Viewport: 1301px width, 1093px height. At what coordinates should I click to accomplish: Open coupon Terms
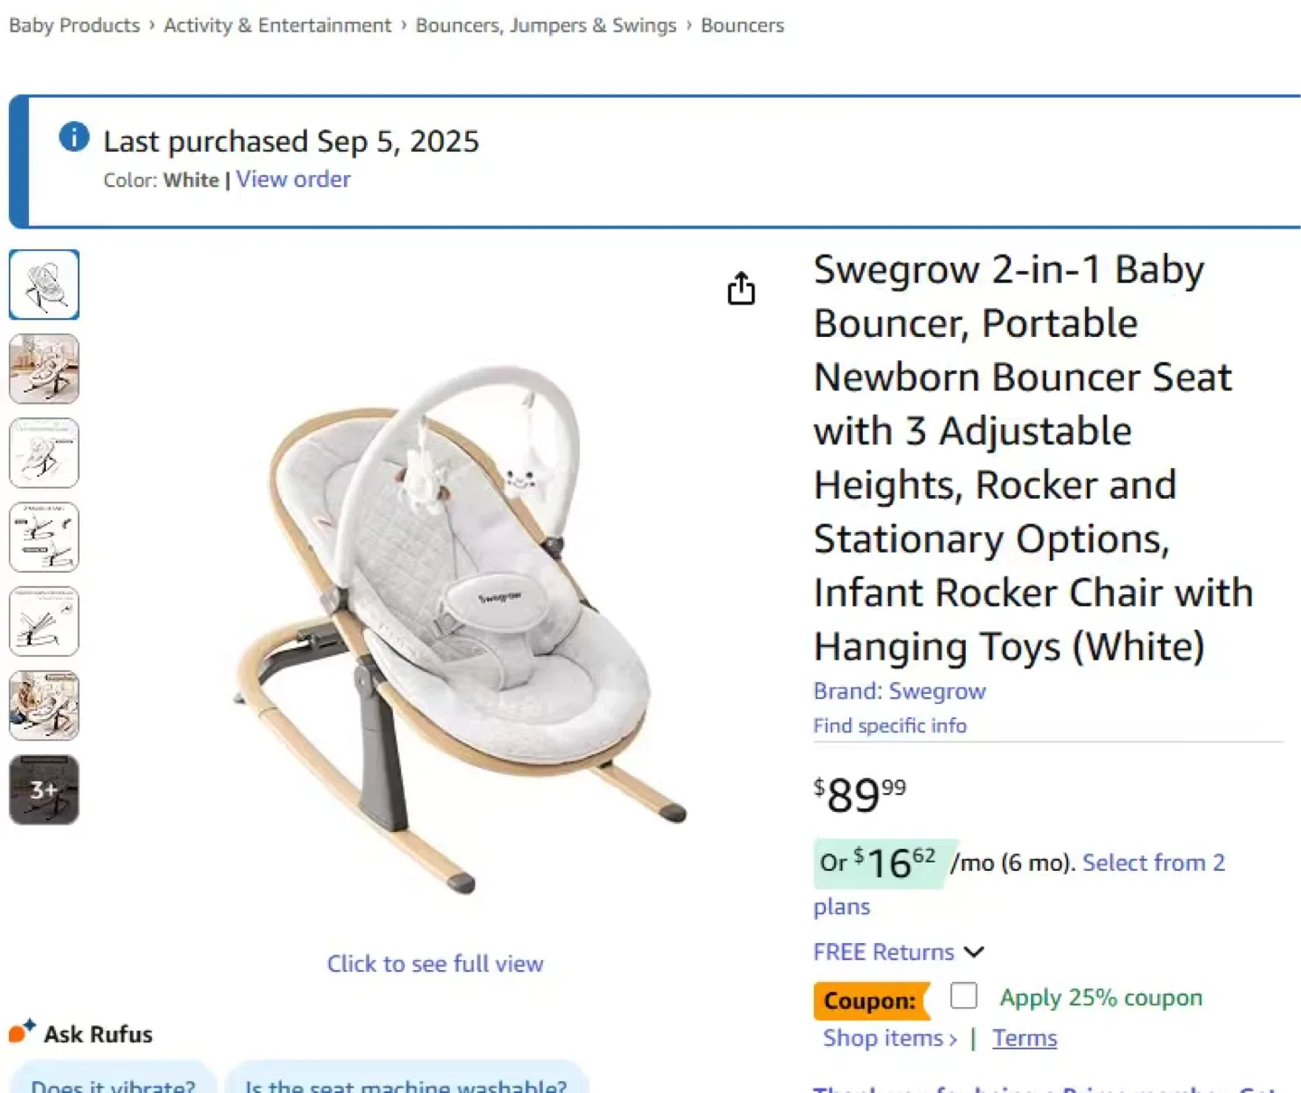click(x=1024, y=1038)
